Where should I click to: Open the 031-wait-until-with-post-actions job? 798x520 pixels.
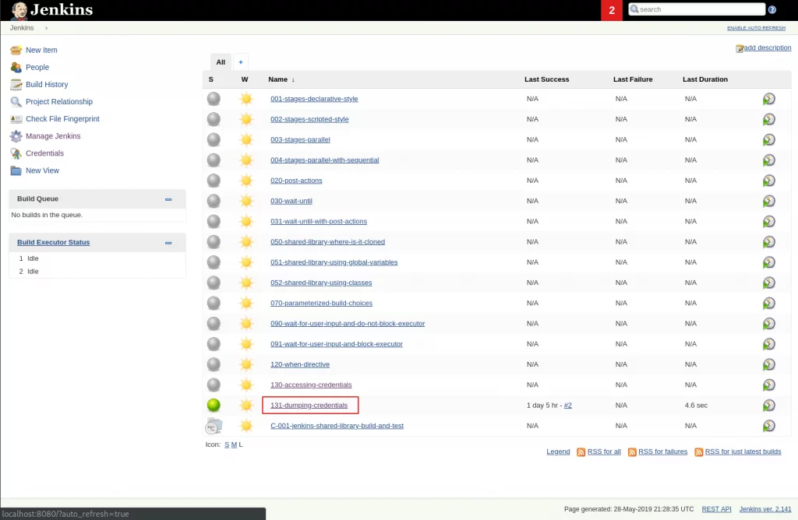(x=319, y=221)
